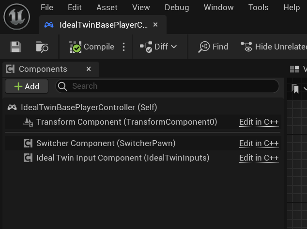Screen dimensions: 307x229
Task: Open the Compile options three-dot menu
Action: click(x=123, y=47)
